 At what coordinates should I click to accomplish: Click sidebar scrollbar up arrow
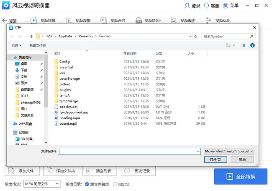coord(46,52)
